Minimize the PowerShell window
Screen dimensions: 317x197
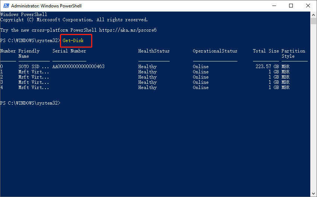pyautogui.click(x=274, y=6)
